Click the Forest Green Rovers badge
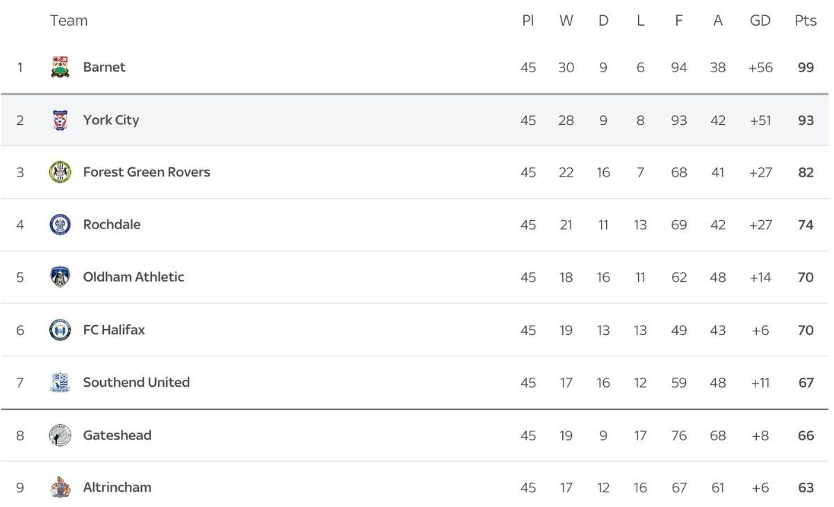This screenshot has width=834, height=507. 60,172
